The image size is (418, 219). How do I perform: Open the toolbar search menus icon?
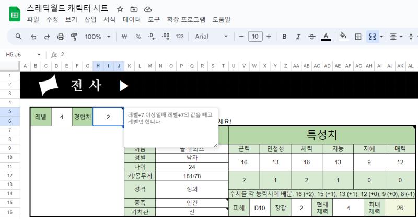click(x=18, y=37)
